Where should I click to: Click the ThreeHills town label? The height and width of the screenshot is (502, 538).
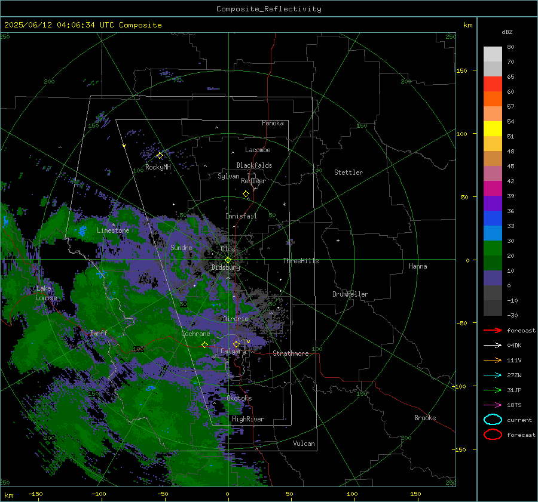(x=301, y=261)
